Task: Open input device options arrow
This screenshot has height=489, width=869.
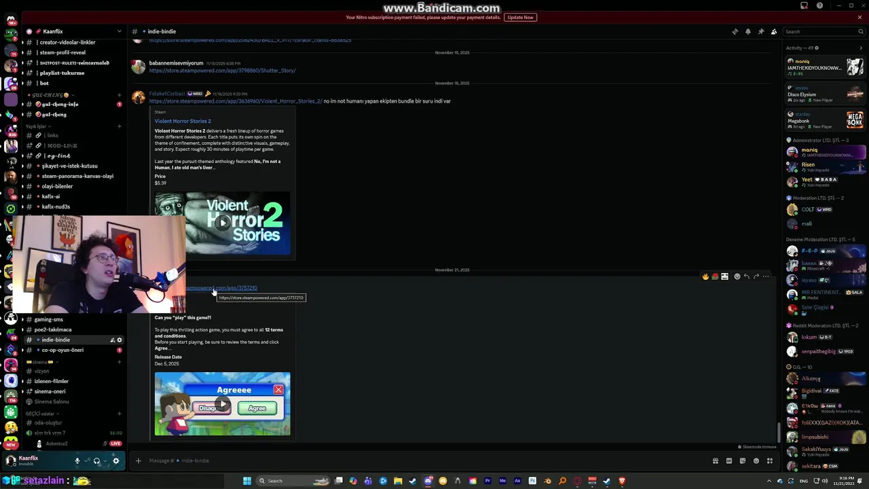Action: tap(86, 460)
